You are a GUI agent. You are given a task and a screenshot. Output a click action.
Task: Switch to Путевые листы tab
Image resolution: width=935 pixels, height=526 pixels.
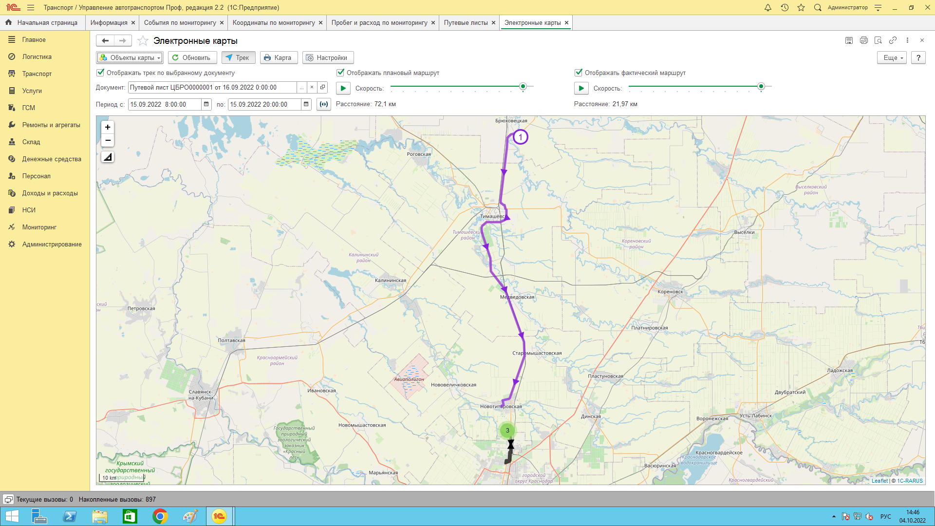click(466, 22)
